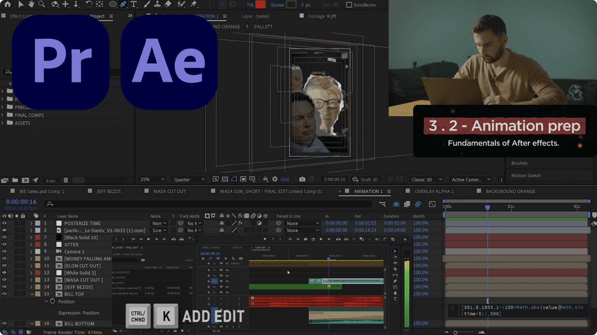Hide the Black Solid 10 layer

[x=4, y=237]
